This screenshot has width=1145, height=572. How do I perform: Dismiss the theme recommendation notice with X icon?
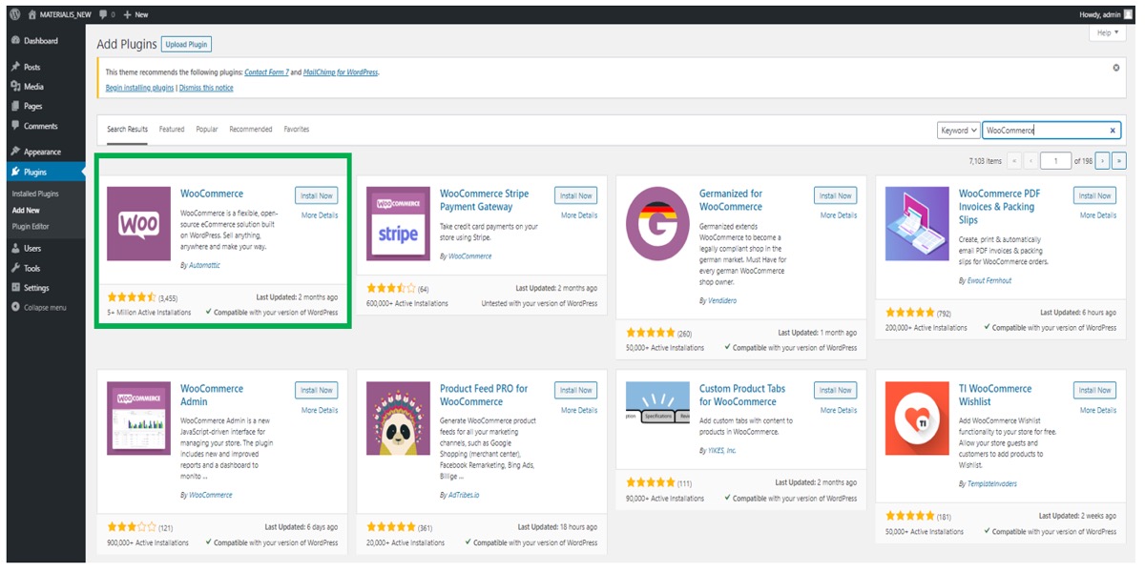pos(1116,68)
